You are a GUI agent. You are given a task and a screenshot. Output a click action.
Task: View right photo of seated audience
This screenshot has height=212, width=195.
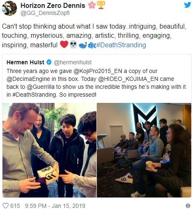pyautogui.click(x=144, y=150)
